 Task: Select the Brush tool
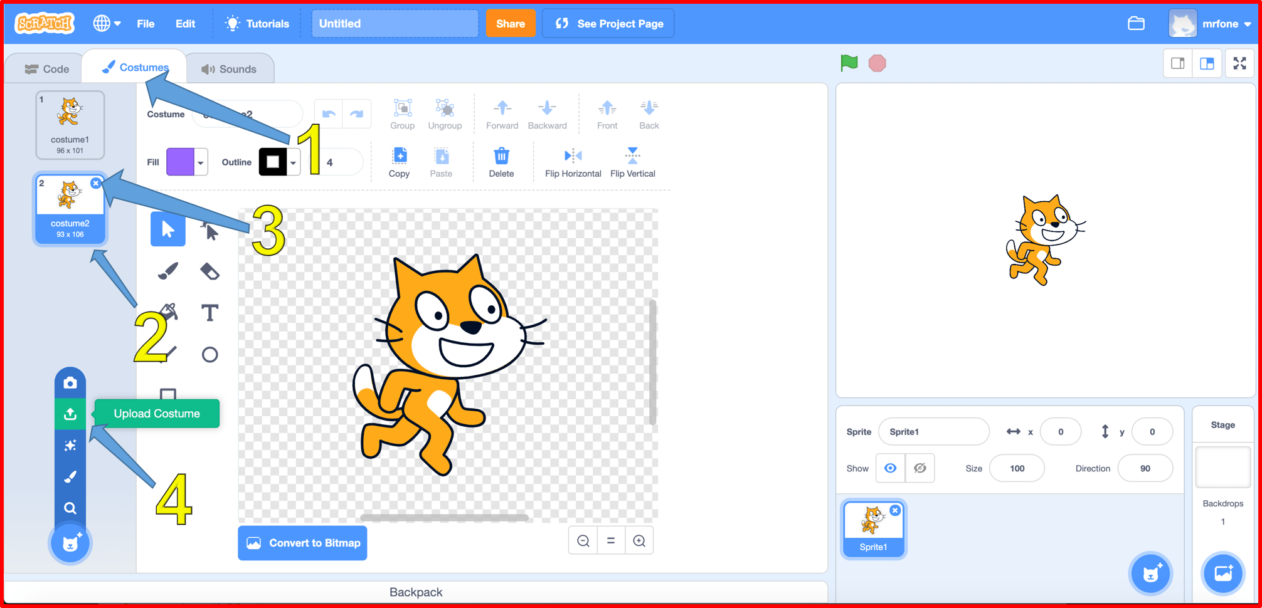click(168, 271)
